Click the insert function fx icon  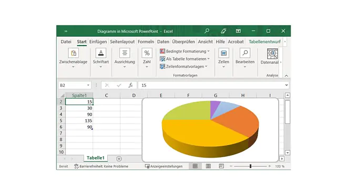click(x=130, y=85)
